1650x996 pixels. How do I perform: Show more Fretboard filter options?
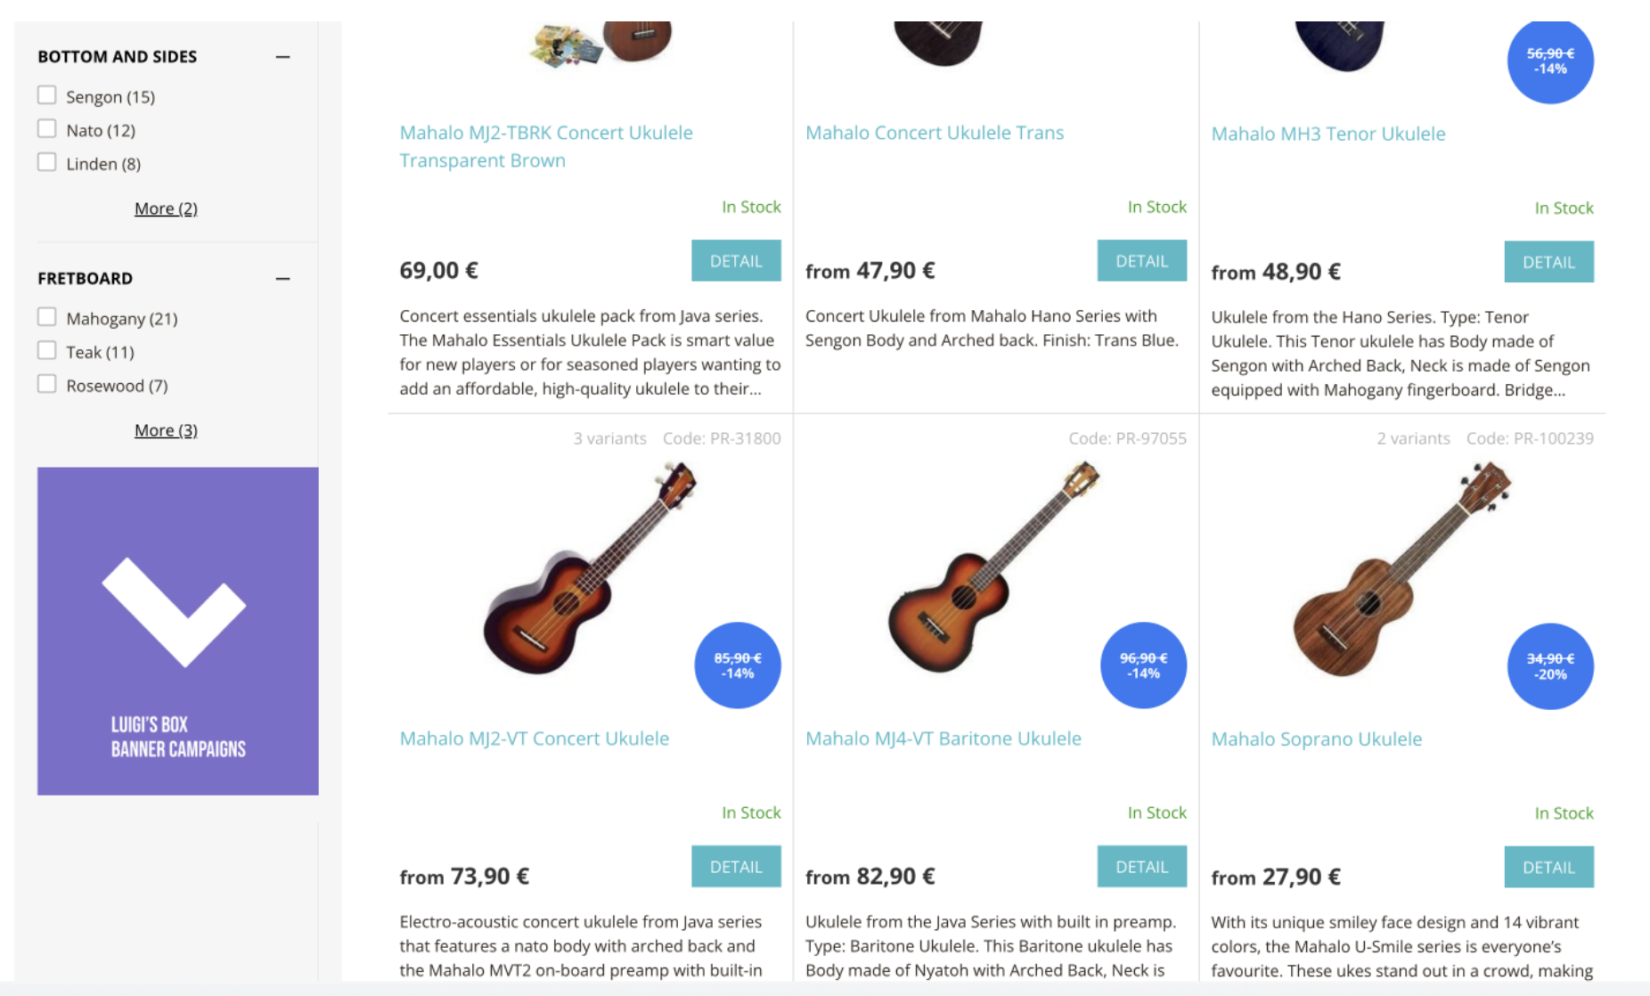[166, 430]
